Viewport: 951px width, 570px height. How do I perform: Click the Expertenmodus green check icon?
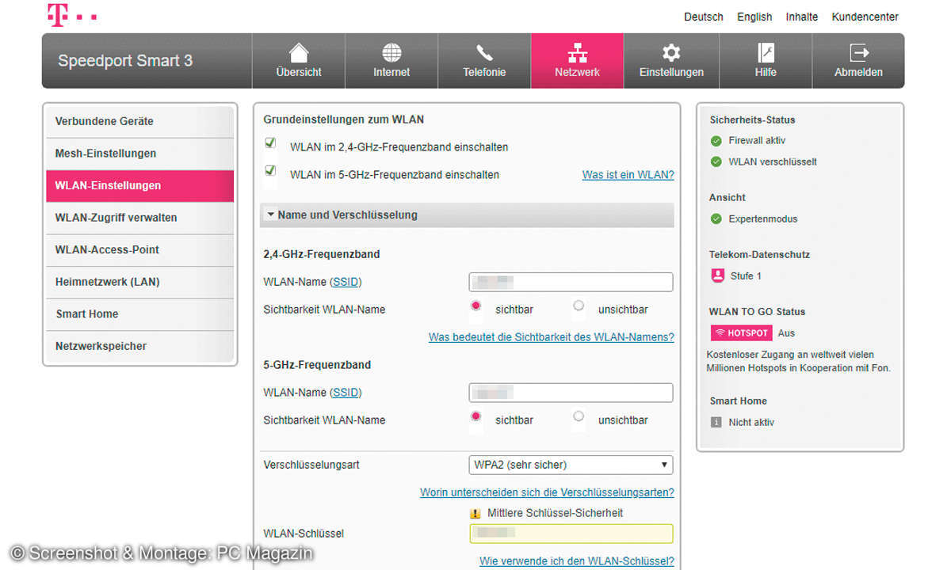point(716,218)
